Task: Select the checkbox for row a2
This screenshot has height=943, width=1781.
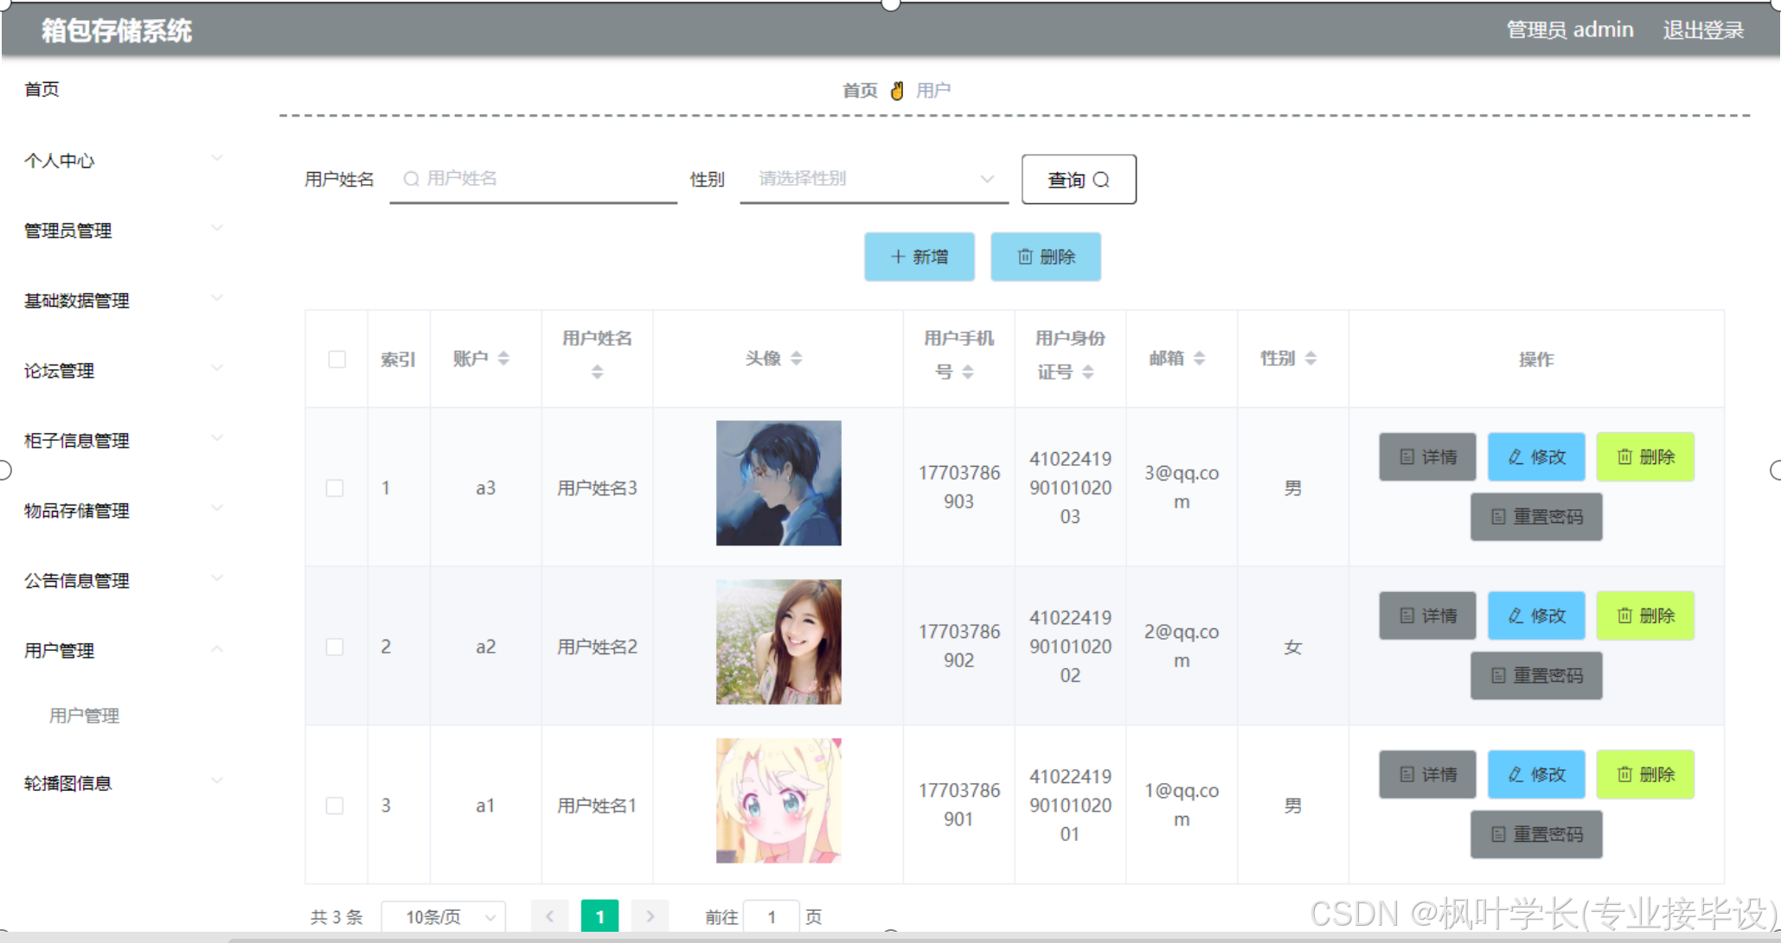Action: coord(335,647)
